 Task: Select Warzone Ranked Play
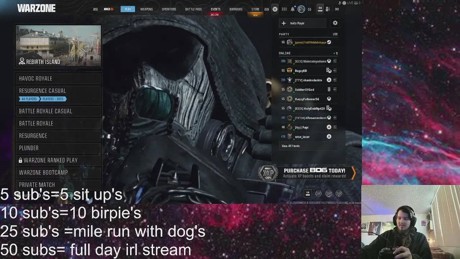(x=58, y=160)
